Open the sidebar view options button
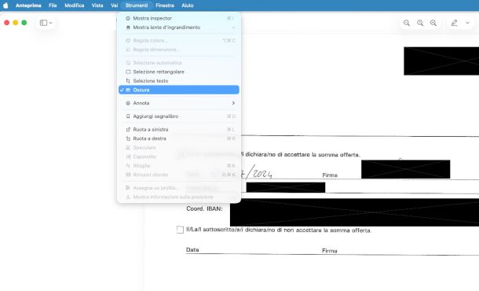This screenshot has width=479, height=291. pyautogui.click(x=46, y=23)
